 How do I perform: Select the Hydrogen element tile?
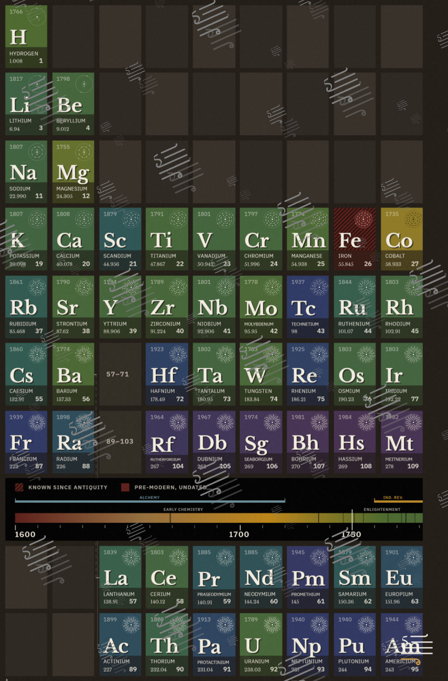pyautogui.click(x=26, y=36)
